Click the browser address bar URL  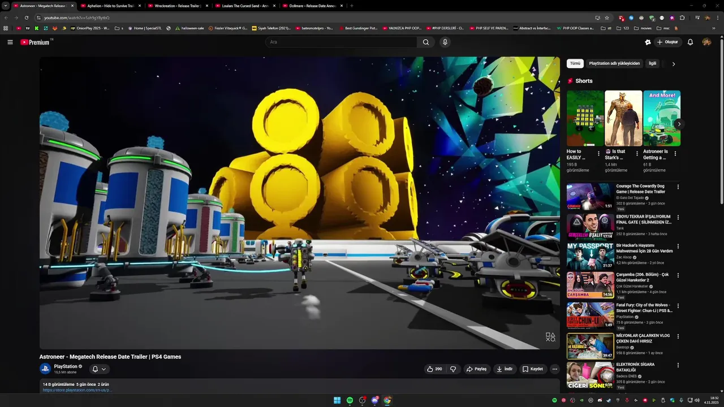77,18
